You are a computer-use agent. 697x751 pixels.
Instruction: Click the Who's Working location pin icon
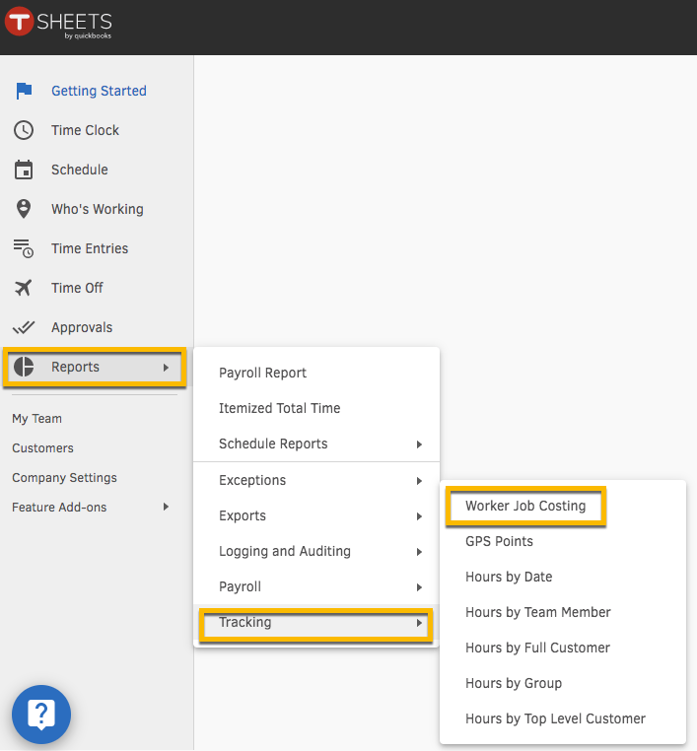[24, 209]
